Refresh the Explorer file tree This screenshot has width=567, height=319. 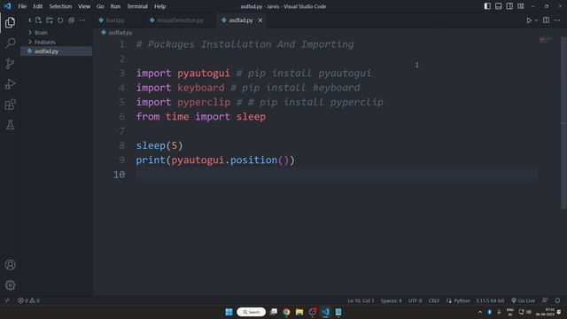click(60, 20)
